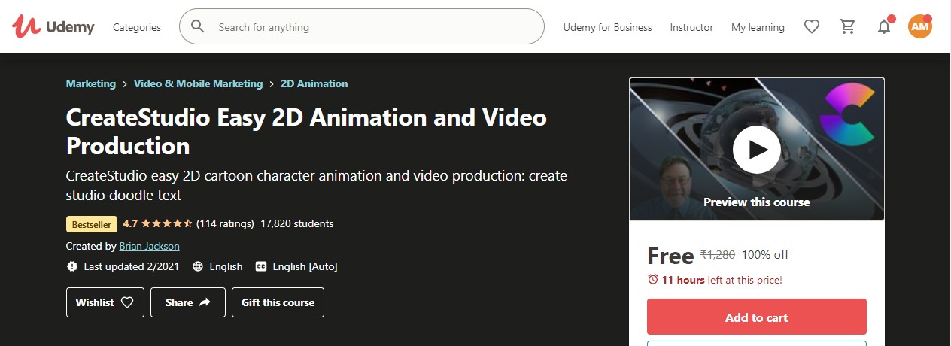Image resolution: width=951 pixels, height=346 pixels.
Task: Click the Last updated alert icon
Action: pyautogui.click(x=72, y=266)
